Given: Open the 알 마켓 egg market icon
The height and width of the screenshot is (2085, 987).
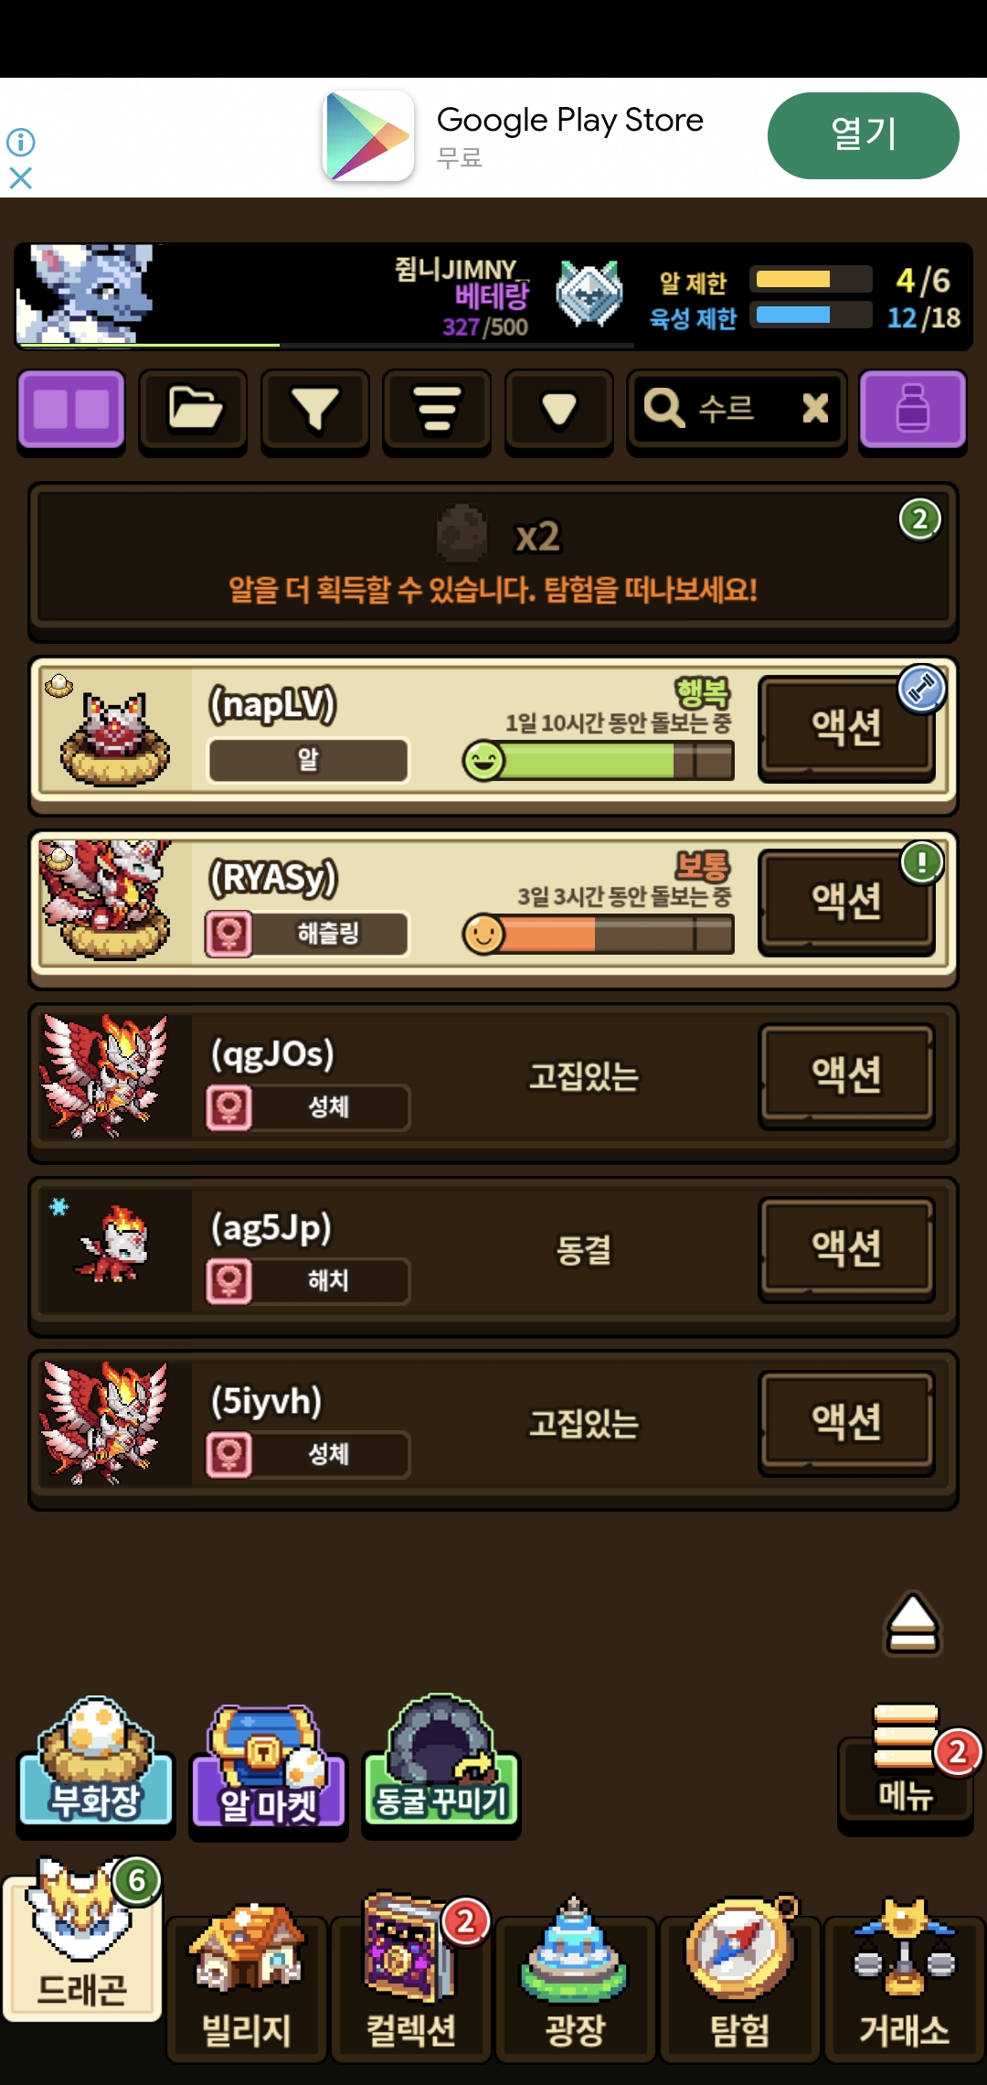Looking at the screenshot, I should click(268, 1767).
